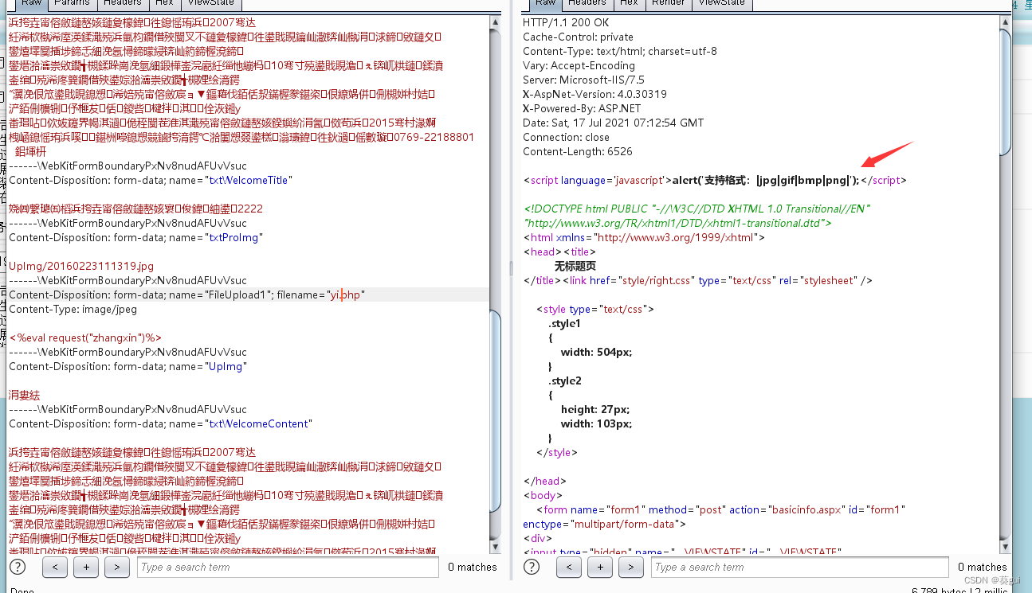Click the filename 'yi.php' in request
The image size is (1032, 593).
(347, 295)
